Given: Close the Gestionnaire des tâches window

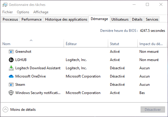Looking at the screenshot, I should 161,4.
